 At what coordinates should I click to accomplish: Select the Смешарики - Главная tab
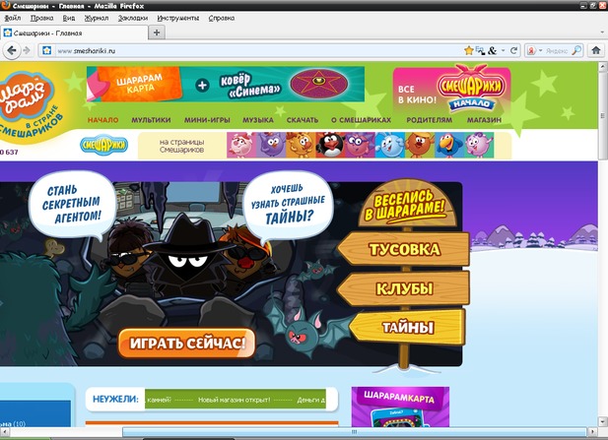[74, 32]
